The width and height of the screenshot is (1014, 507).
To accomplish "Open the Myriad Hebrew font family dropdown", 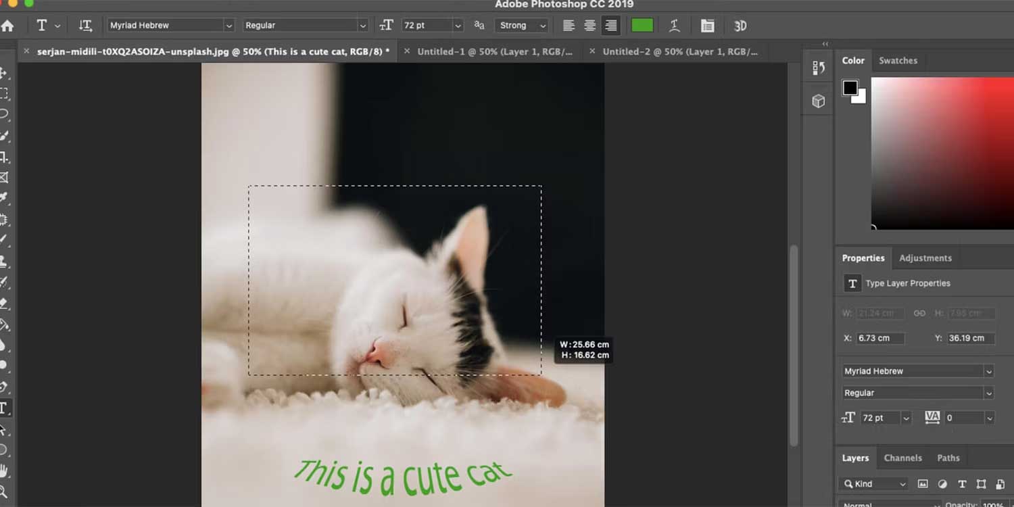I will pos(230,25).
